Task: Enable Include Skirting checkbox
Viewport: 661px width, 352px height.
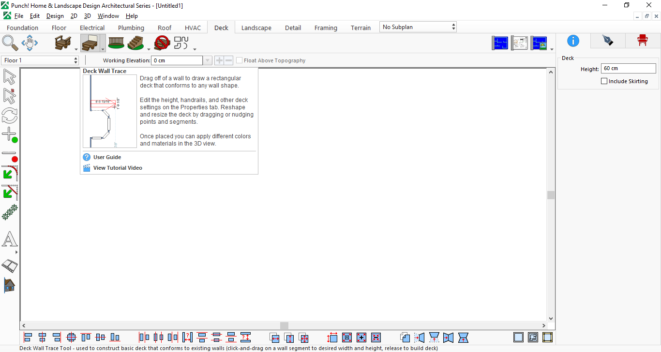Action: [x=604, y=81]
